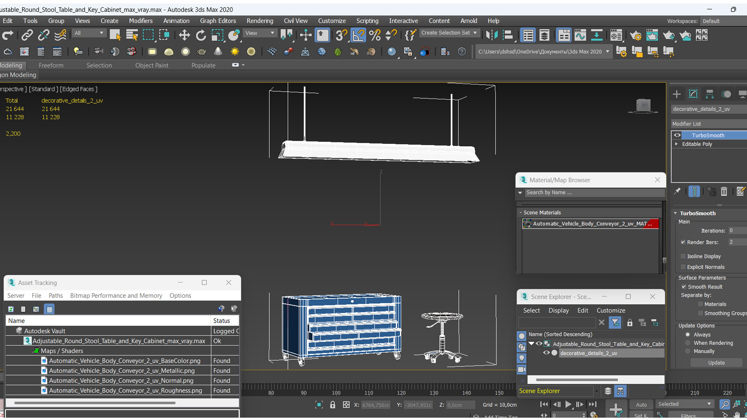This screenshot has height=420, width=747.
Task: Check Isoline Display option
Action: point(683,256)
